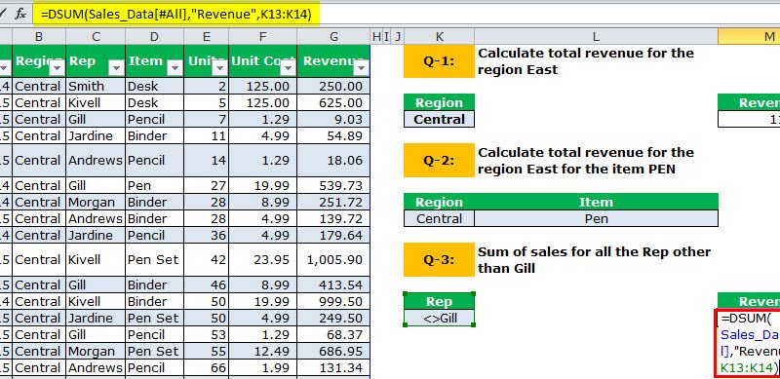
Task: Select column M header
Action: pos(749,36)
